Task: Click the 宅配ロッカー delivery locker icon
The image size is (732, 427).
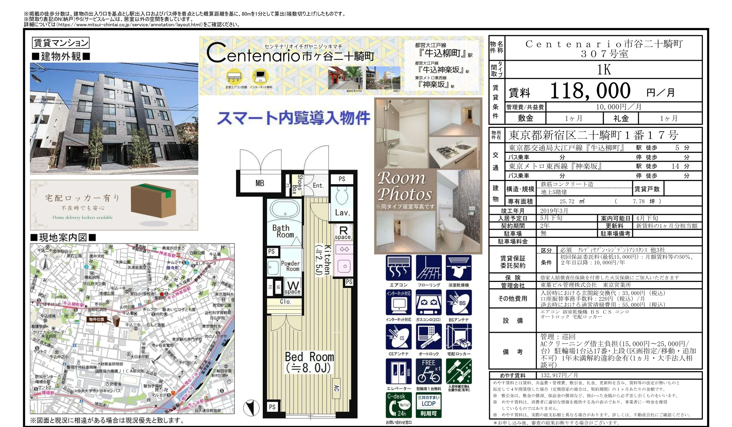Action: pyautogui.click(x=459, y=337)
